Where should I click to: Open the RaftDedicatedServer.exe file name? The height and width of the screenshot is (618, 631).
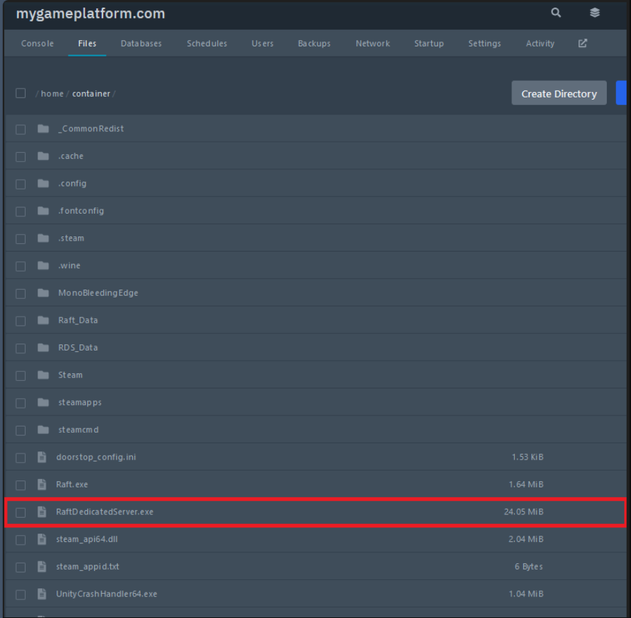click(x=104, y=512)
